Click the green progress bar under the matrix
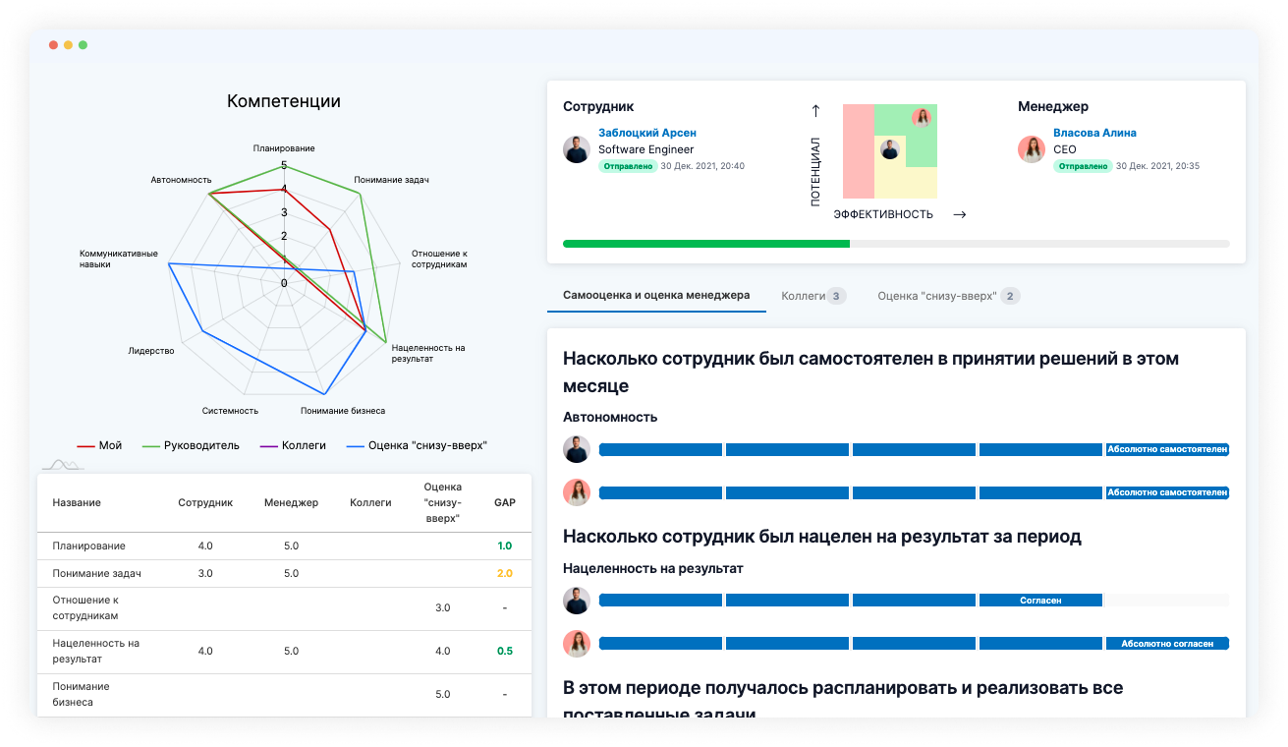The height and width of the screenshot is (747, 1288). click(x=707, y=243)
